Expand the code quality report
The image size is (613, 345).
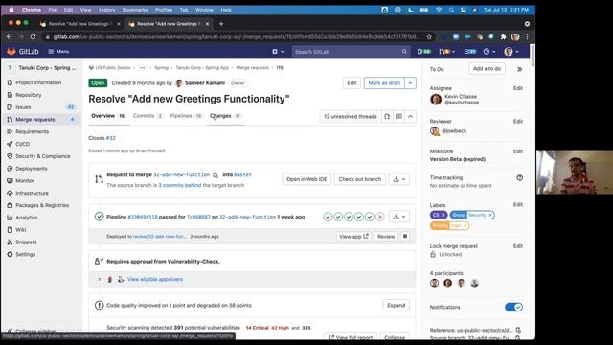[396, 305]
